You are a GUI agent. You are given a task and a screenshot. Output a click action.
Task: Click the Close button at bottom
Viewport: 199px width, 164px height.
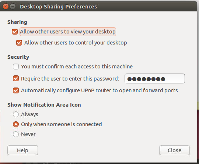pos(175,150)
